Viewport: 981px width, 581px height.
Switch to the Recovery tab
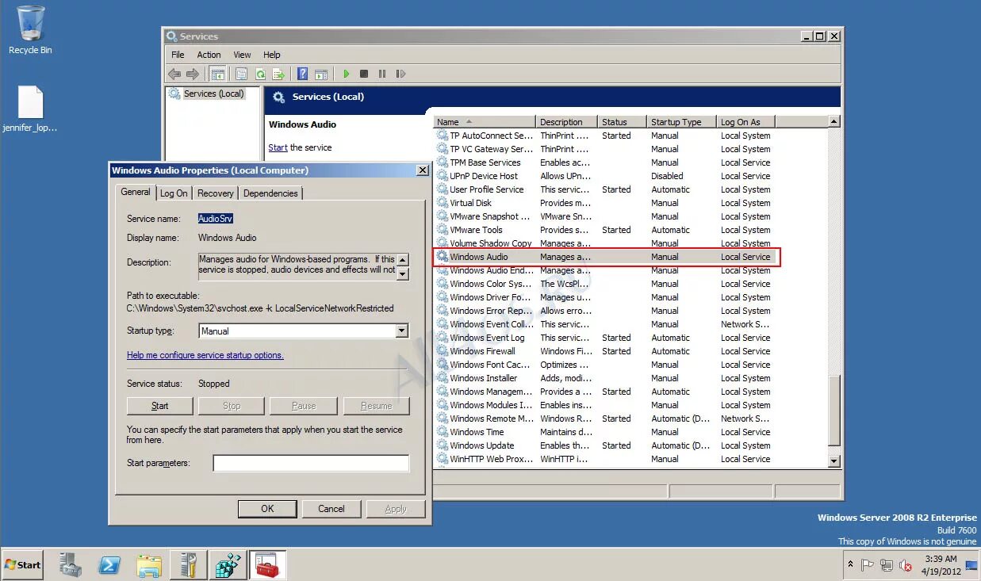pyautogui.click(x=216, y=193)
